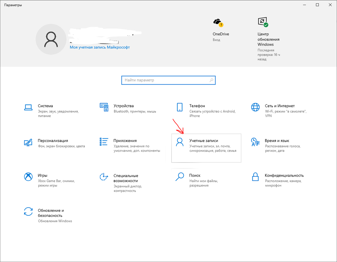Image resolution: width=337 pixels, height=262 pixels.
Task: Click the Bluetooth, принтеры, мышь description
Action: click(135, 111)
